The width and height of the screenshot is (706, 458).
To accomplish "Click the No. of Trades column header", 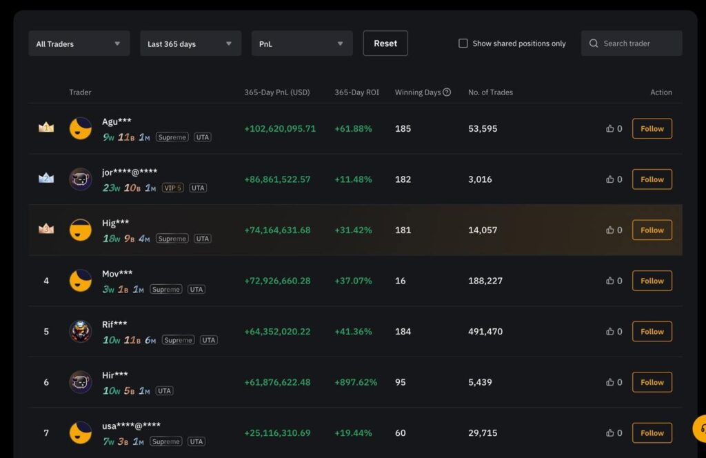I will tap(490, 92).
